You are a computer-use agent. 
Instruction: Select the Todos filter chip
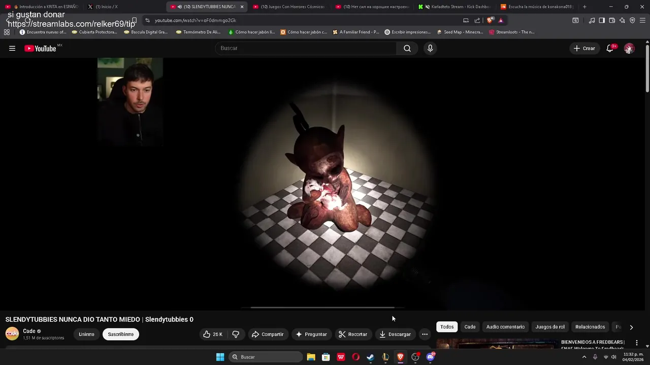pyautogui.click(x=447, y=327)
